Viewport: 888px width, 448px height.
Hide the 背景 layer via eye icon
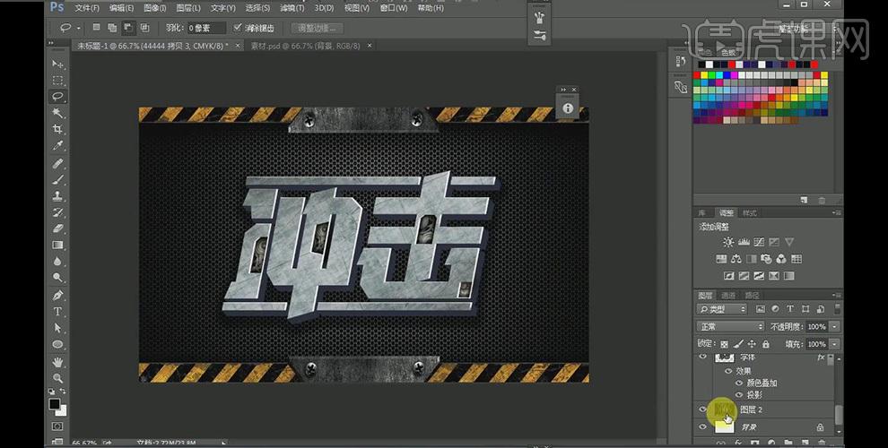click(703, 427)
